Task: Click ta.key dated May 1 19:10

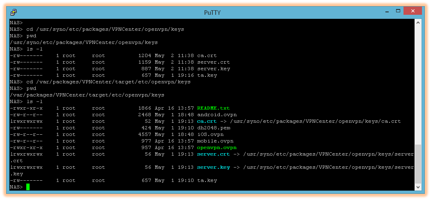Action: [207, 181]
